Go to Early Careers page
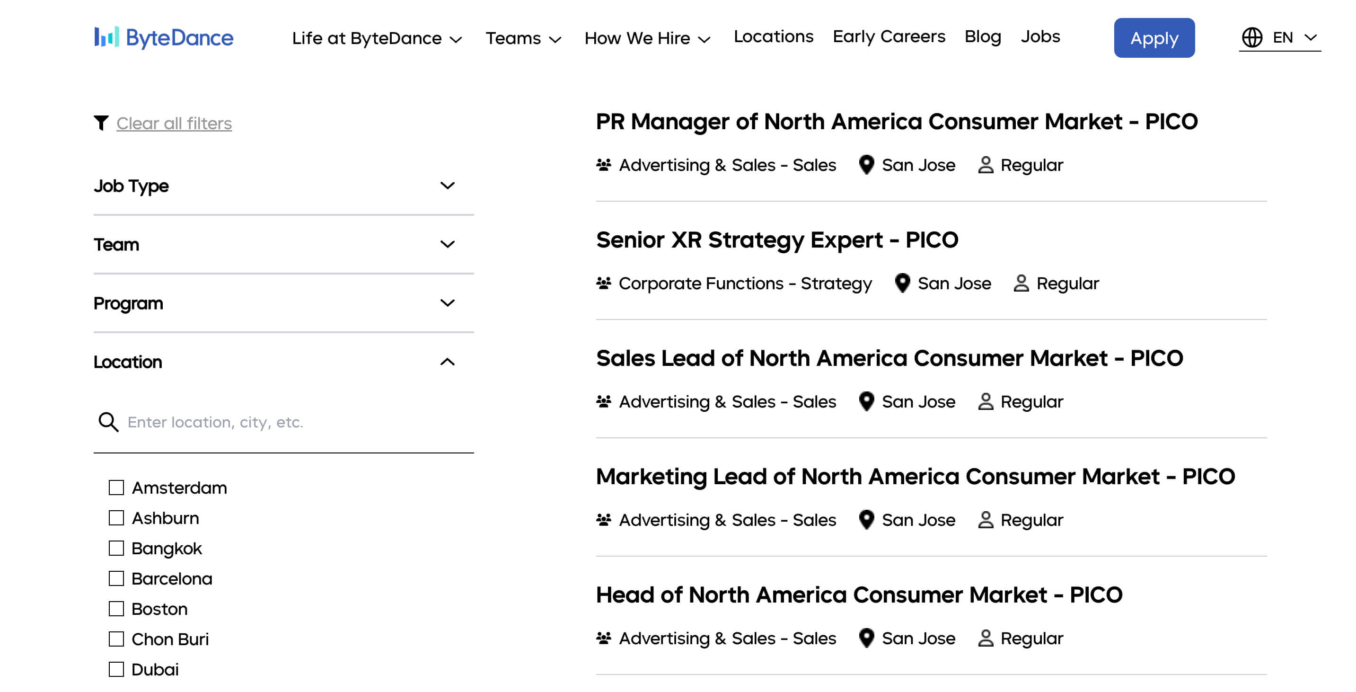This screenshot has height=692, width=1356. tap(889, 36)
